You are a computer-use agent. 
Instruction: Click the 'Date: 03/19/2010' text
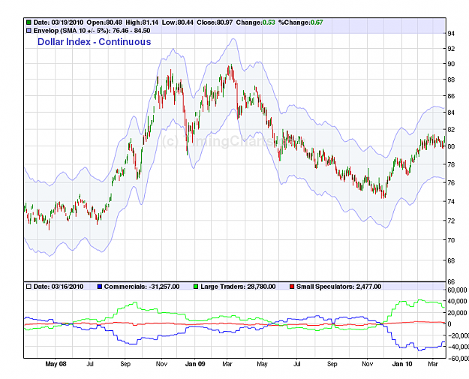(x=59, y=23)
